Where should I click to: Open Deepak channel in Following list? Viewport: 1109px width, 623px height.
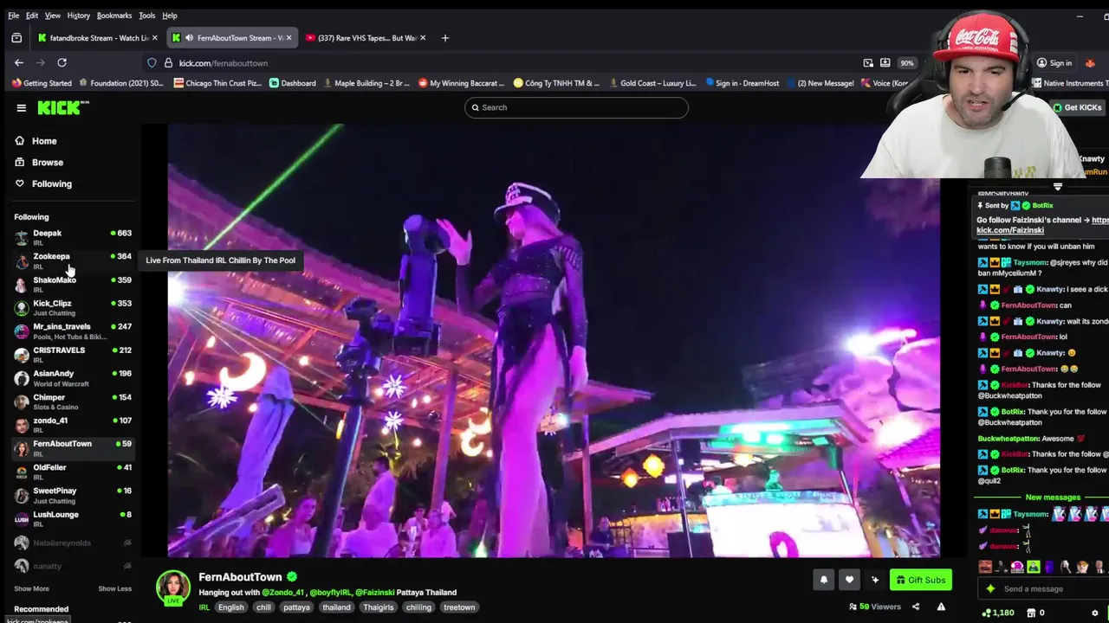click(73, 237)
